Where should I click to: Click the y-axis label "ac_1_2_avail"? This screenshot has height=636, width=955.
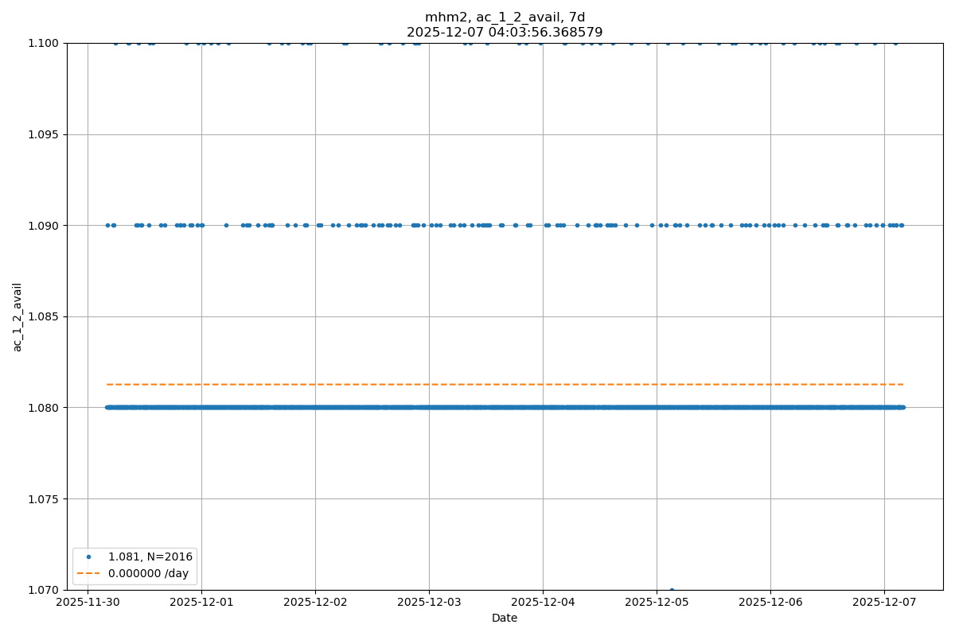tap(18, 316)
